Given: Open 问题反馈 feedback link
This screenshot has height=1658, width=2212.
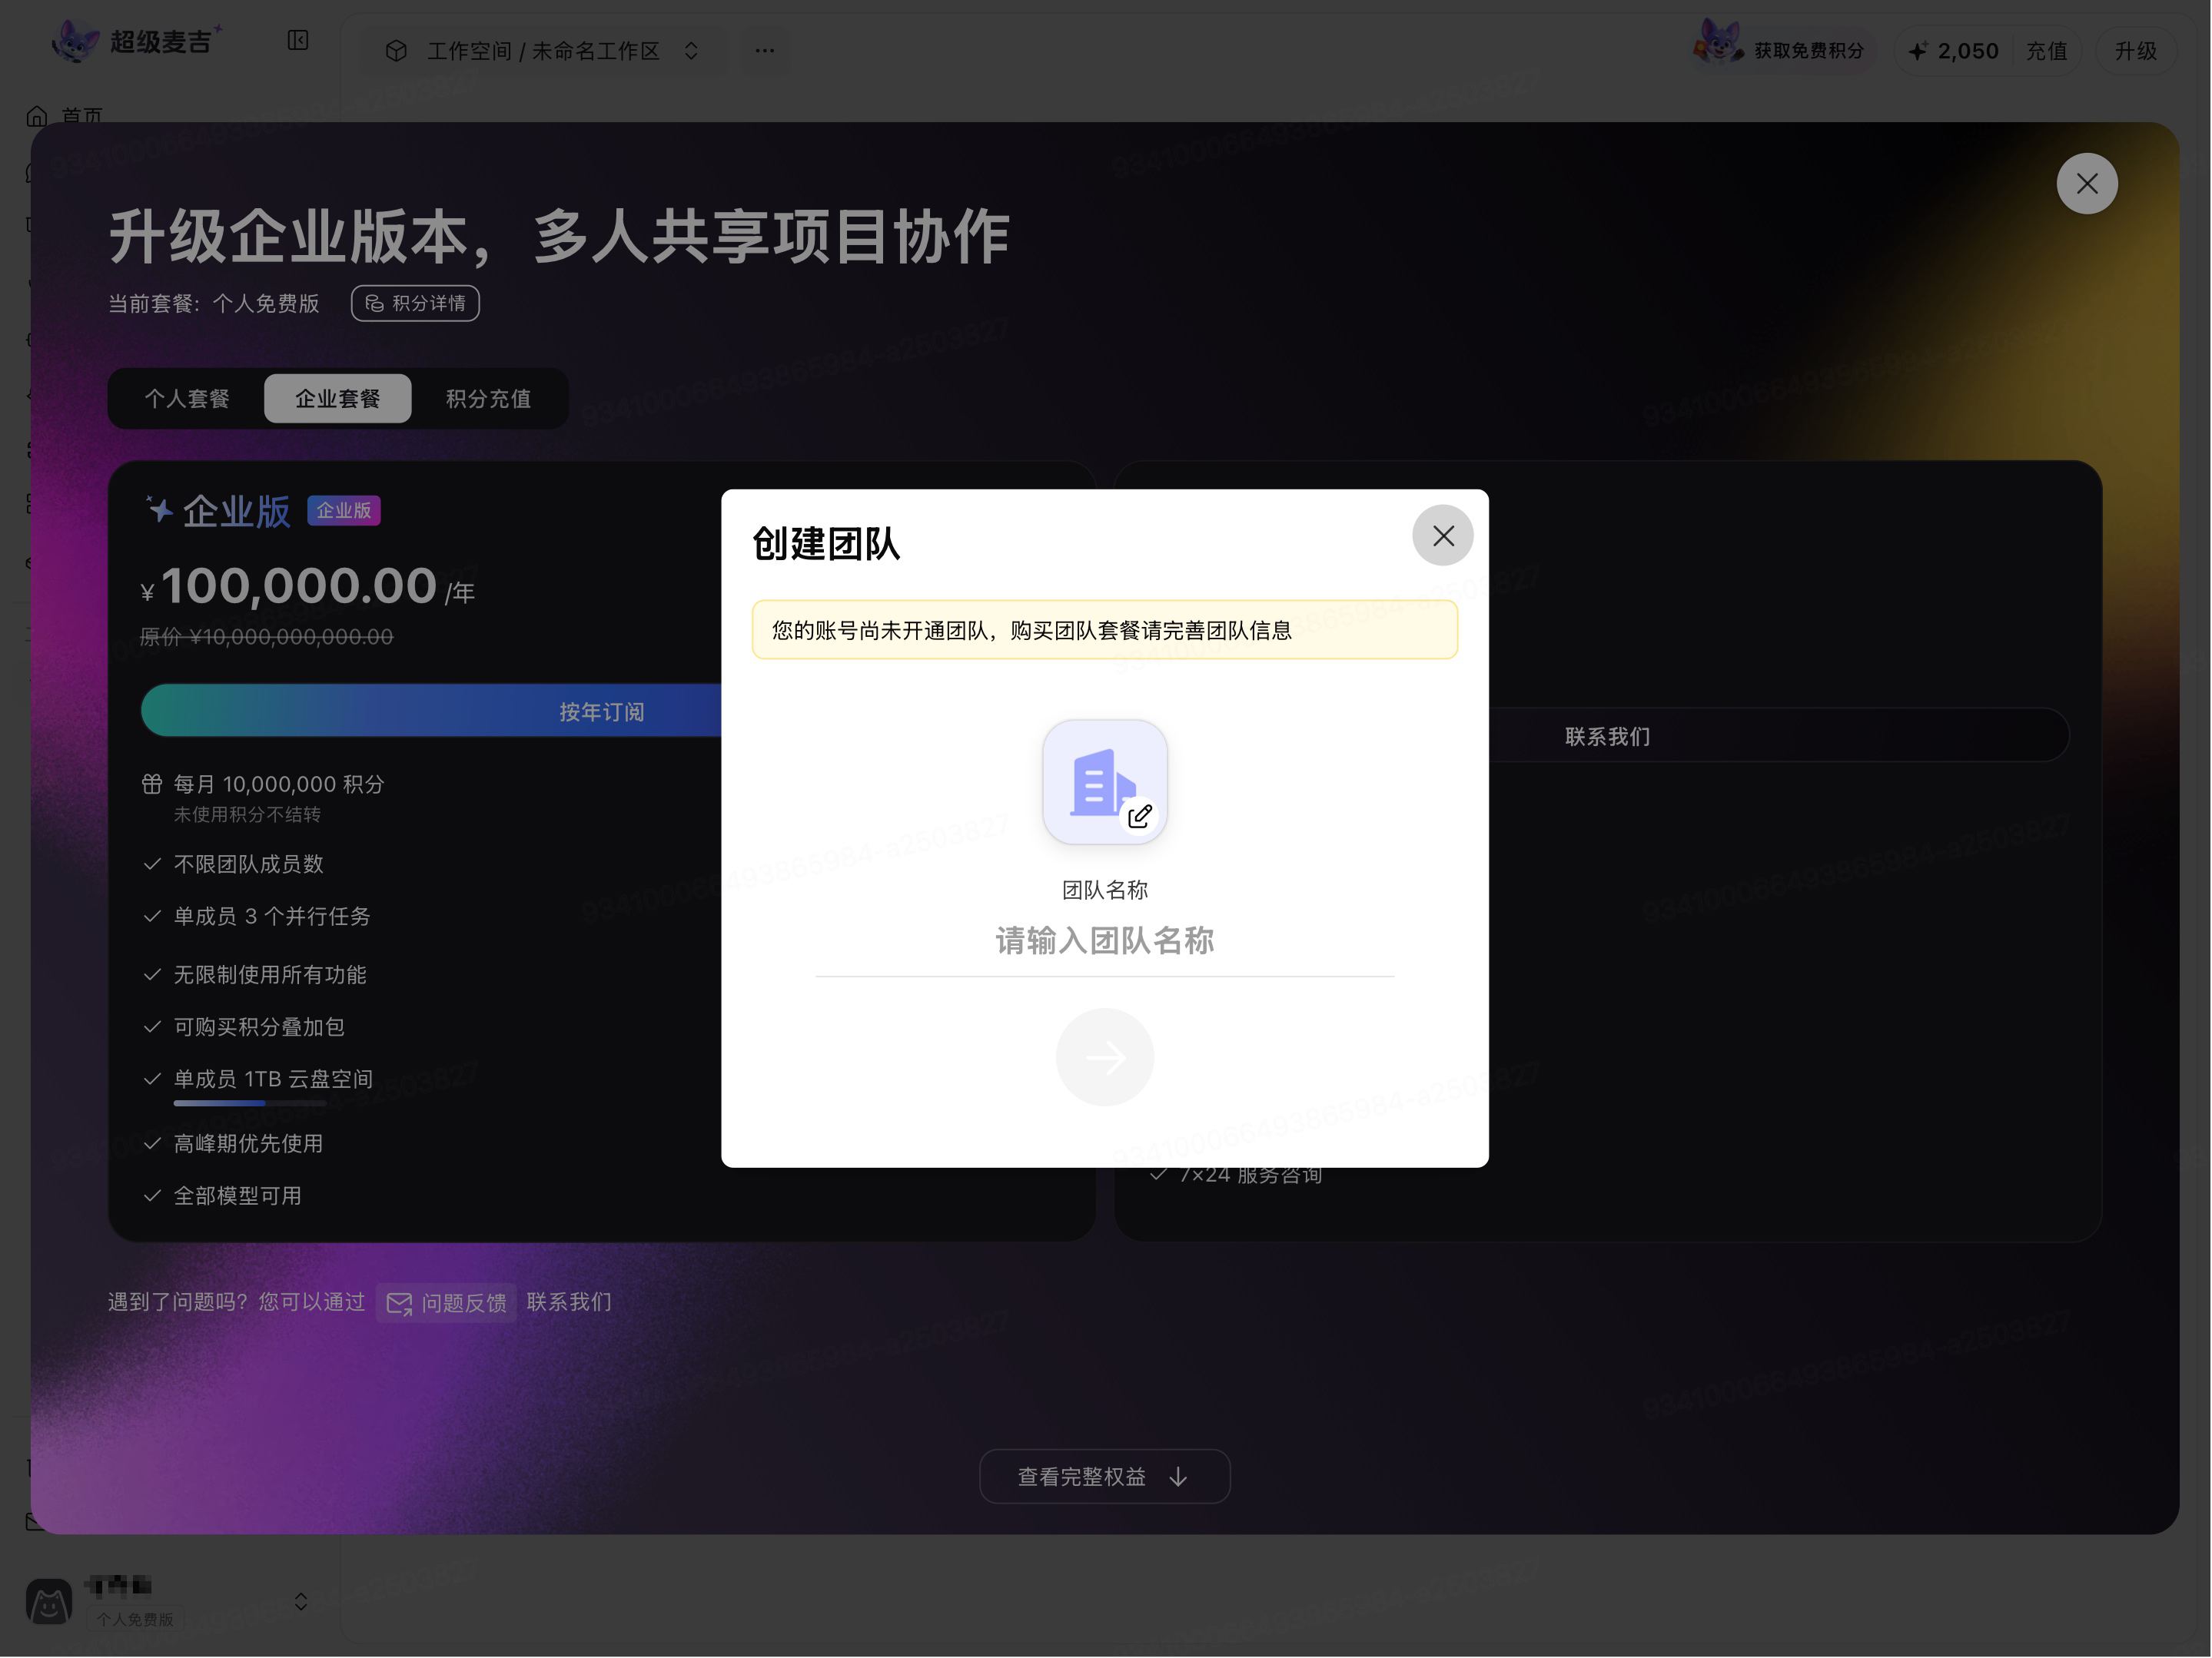Looking at the screenshot, I should tap(446, 1302).
